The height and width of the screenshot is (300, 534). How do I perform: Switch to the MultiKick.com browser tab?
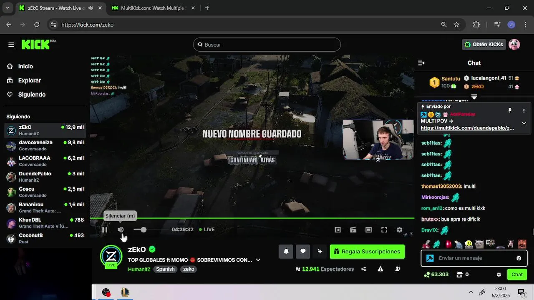pyautogui.click(x=152, y=8)
